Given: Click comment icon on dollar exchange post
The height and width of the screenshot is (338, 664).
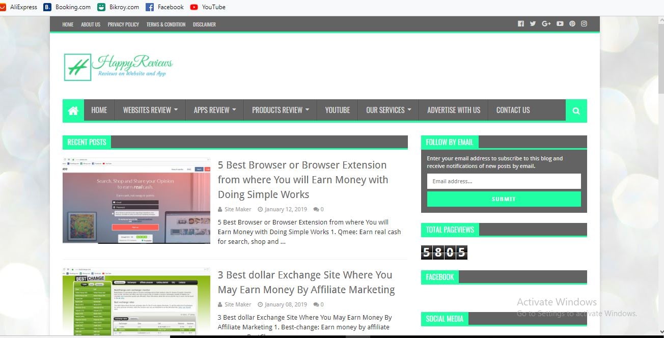Looking at the screenshot, I should point(316,304).
